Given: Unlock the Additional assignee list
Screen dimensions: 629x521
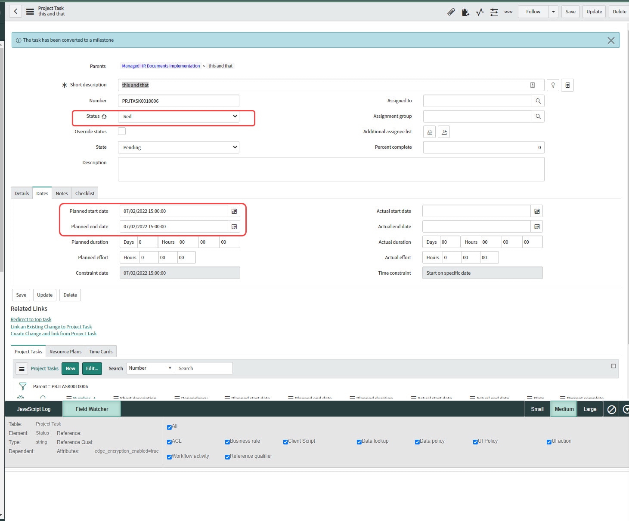Looking at the screenshot, I should click(430, 132).
